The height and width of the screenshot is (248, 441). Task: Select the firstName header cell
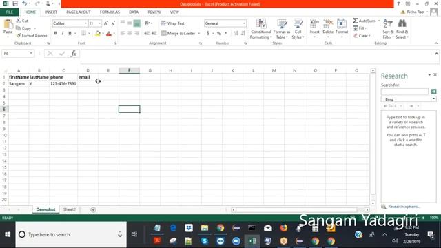click(x=19, y=77)
